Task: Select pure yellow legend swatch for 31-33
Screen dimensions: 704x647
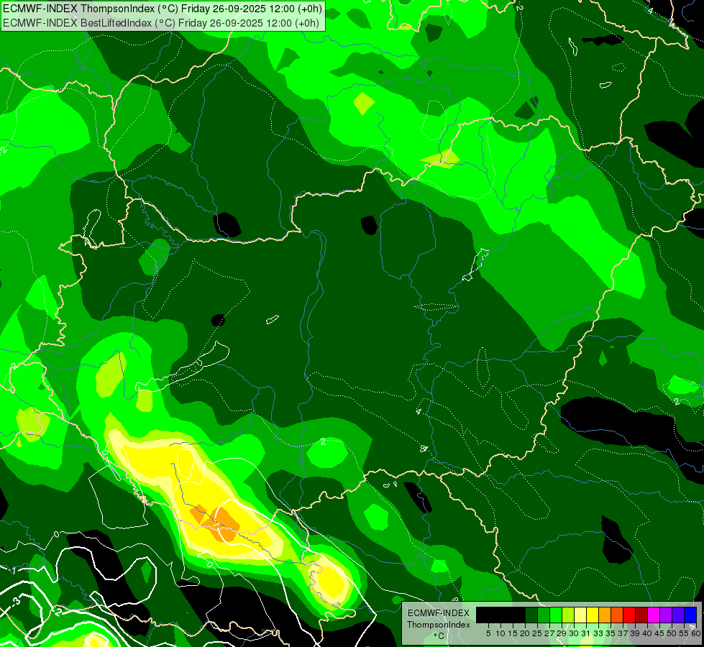Action: 593,615
